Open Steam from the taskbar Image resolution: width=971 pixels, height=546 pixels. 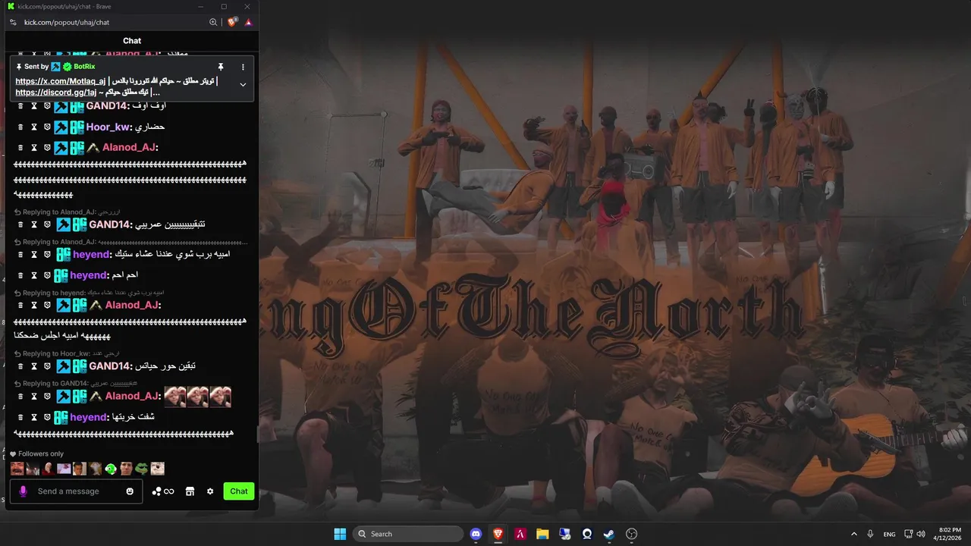point(609,534)
